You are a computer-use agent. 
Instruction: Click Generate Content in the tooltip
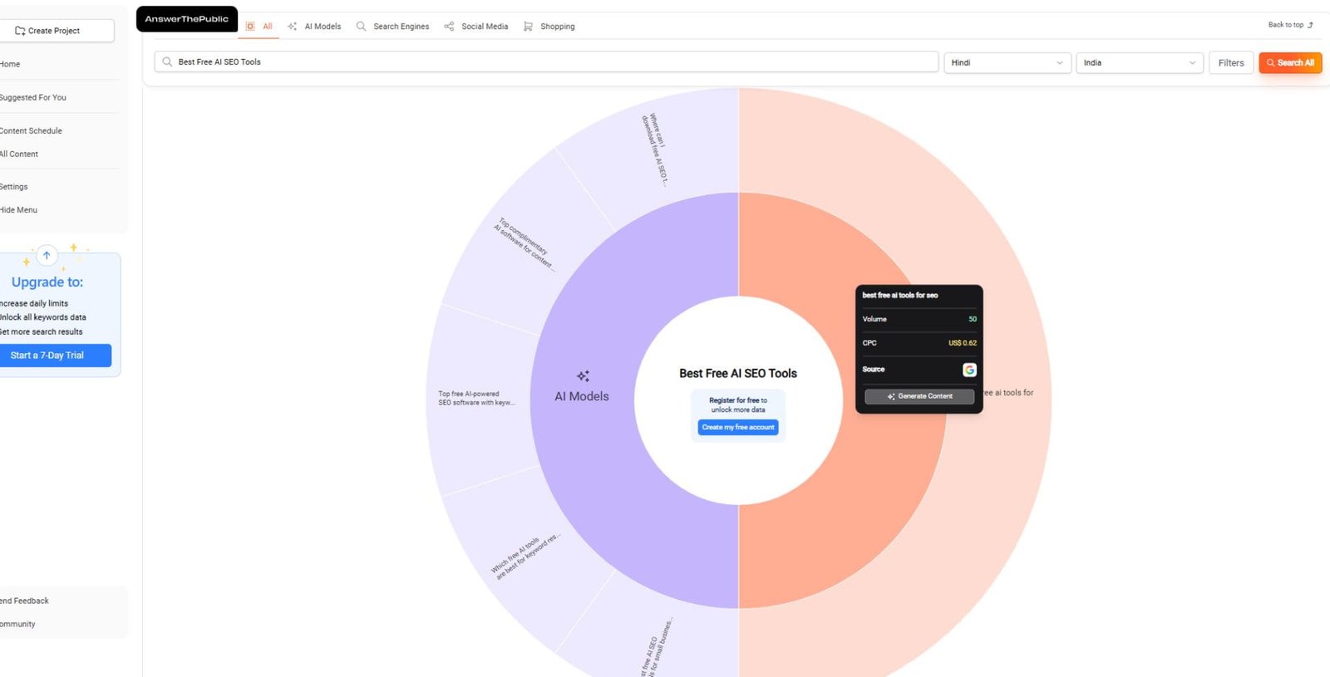[919, 396]
